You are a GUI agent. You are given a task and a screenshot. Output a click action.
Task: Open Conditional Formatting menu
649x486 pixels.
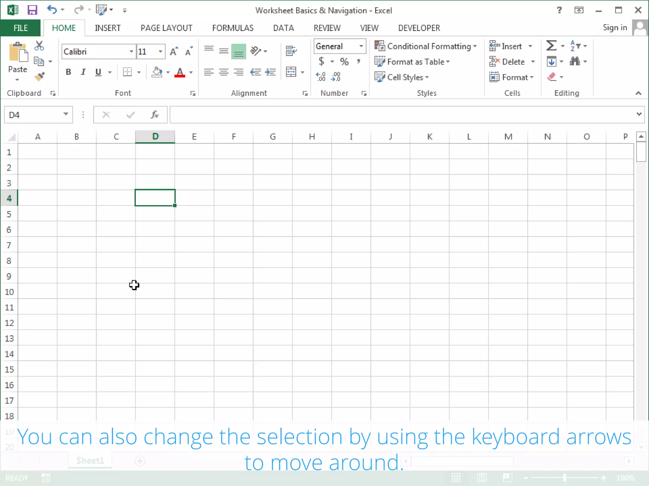pyautogui.click(x=425, y=46)
